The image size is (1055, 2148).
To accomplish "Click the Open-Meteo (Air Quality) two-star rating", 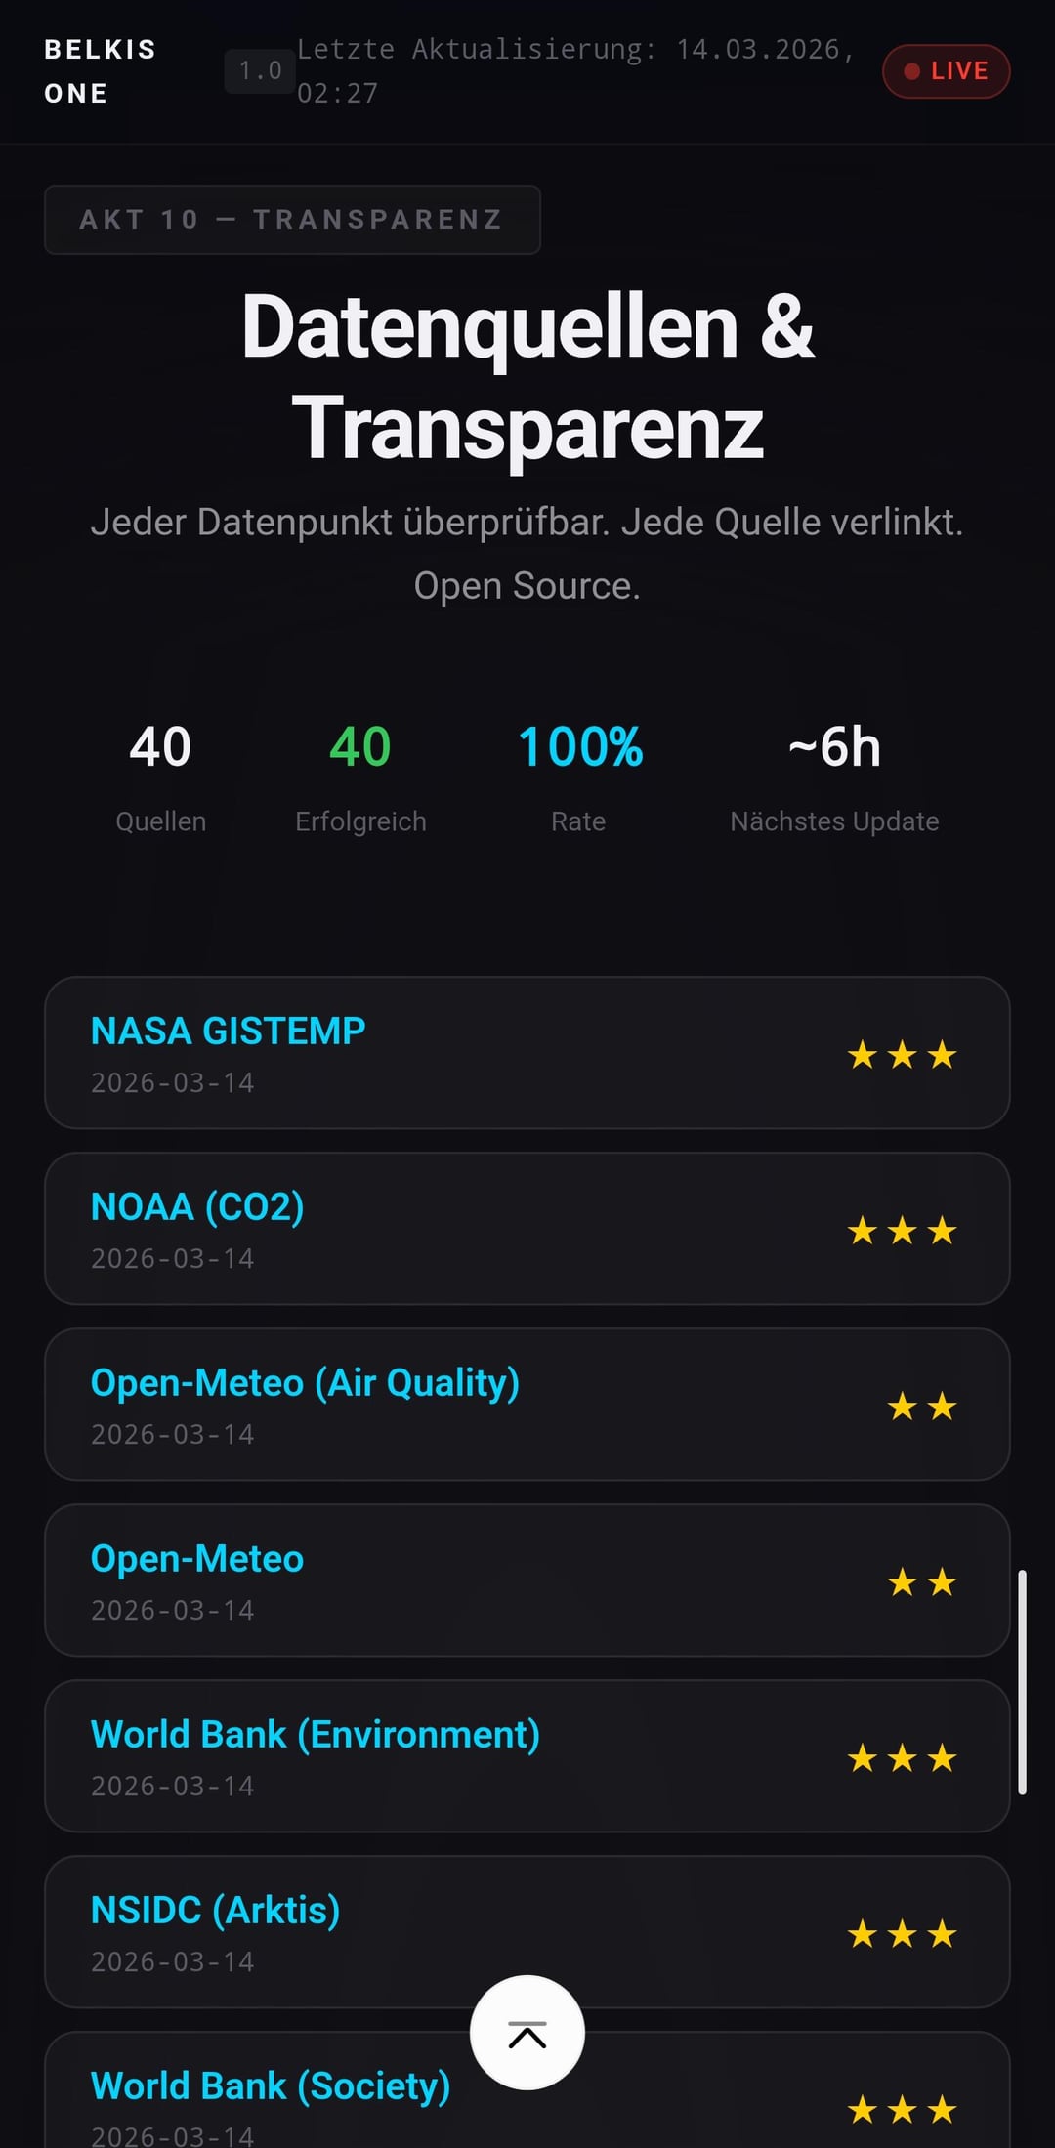I will point(921,1407).
